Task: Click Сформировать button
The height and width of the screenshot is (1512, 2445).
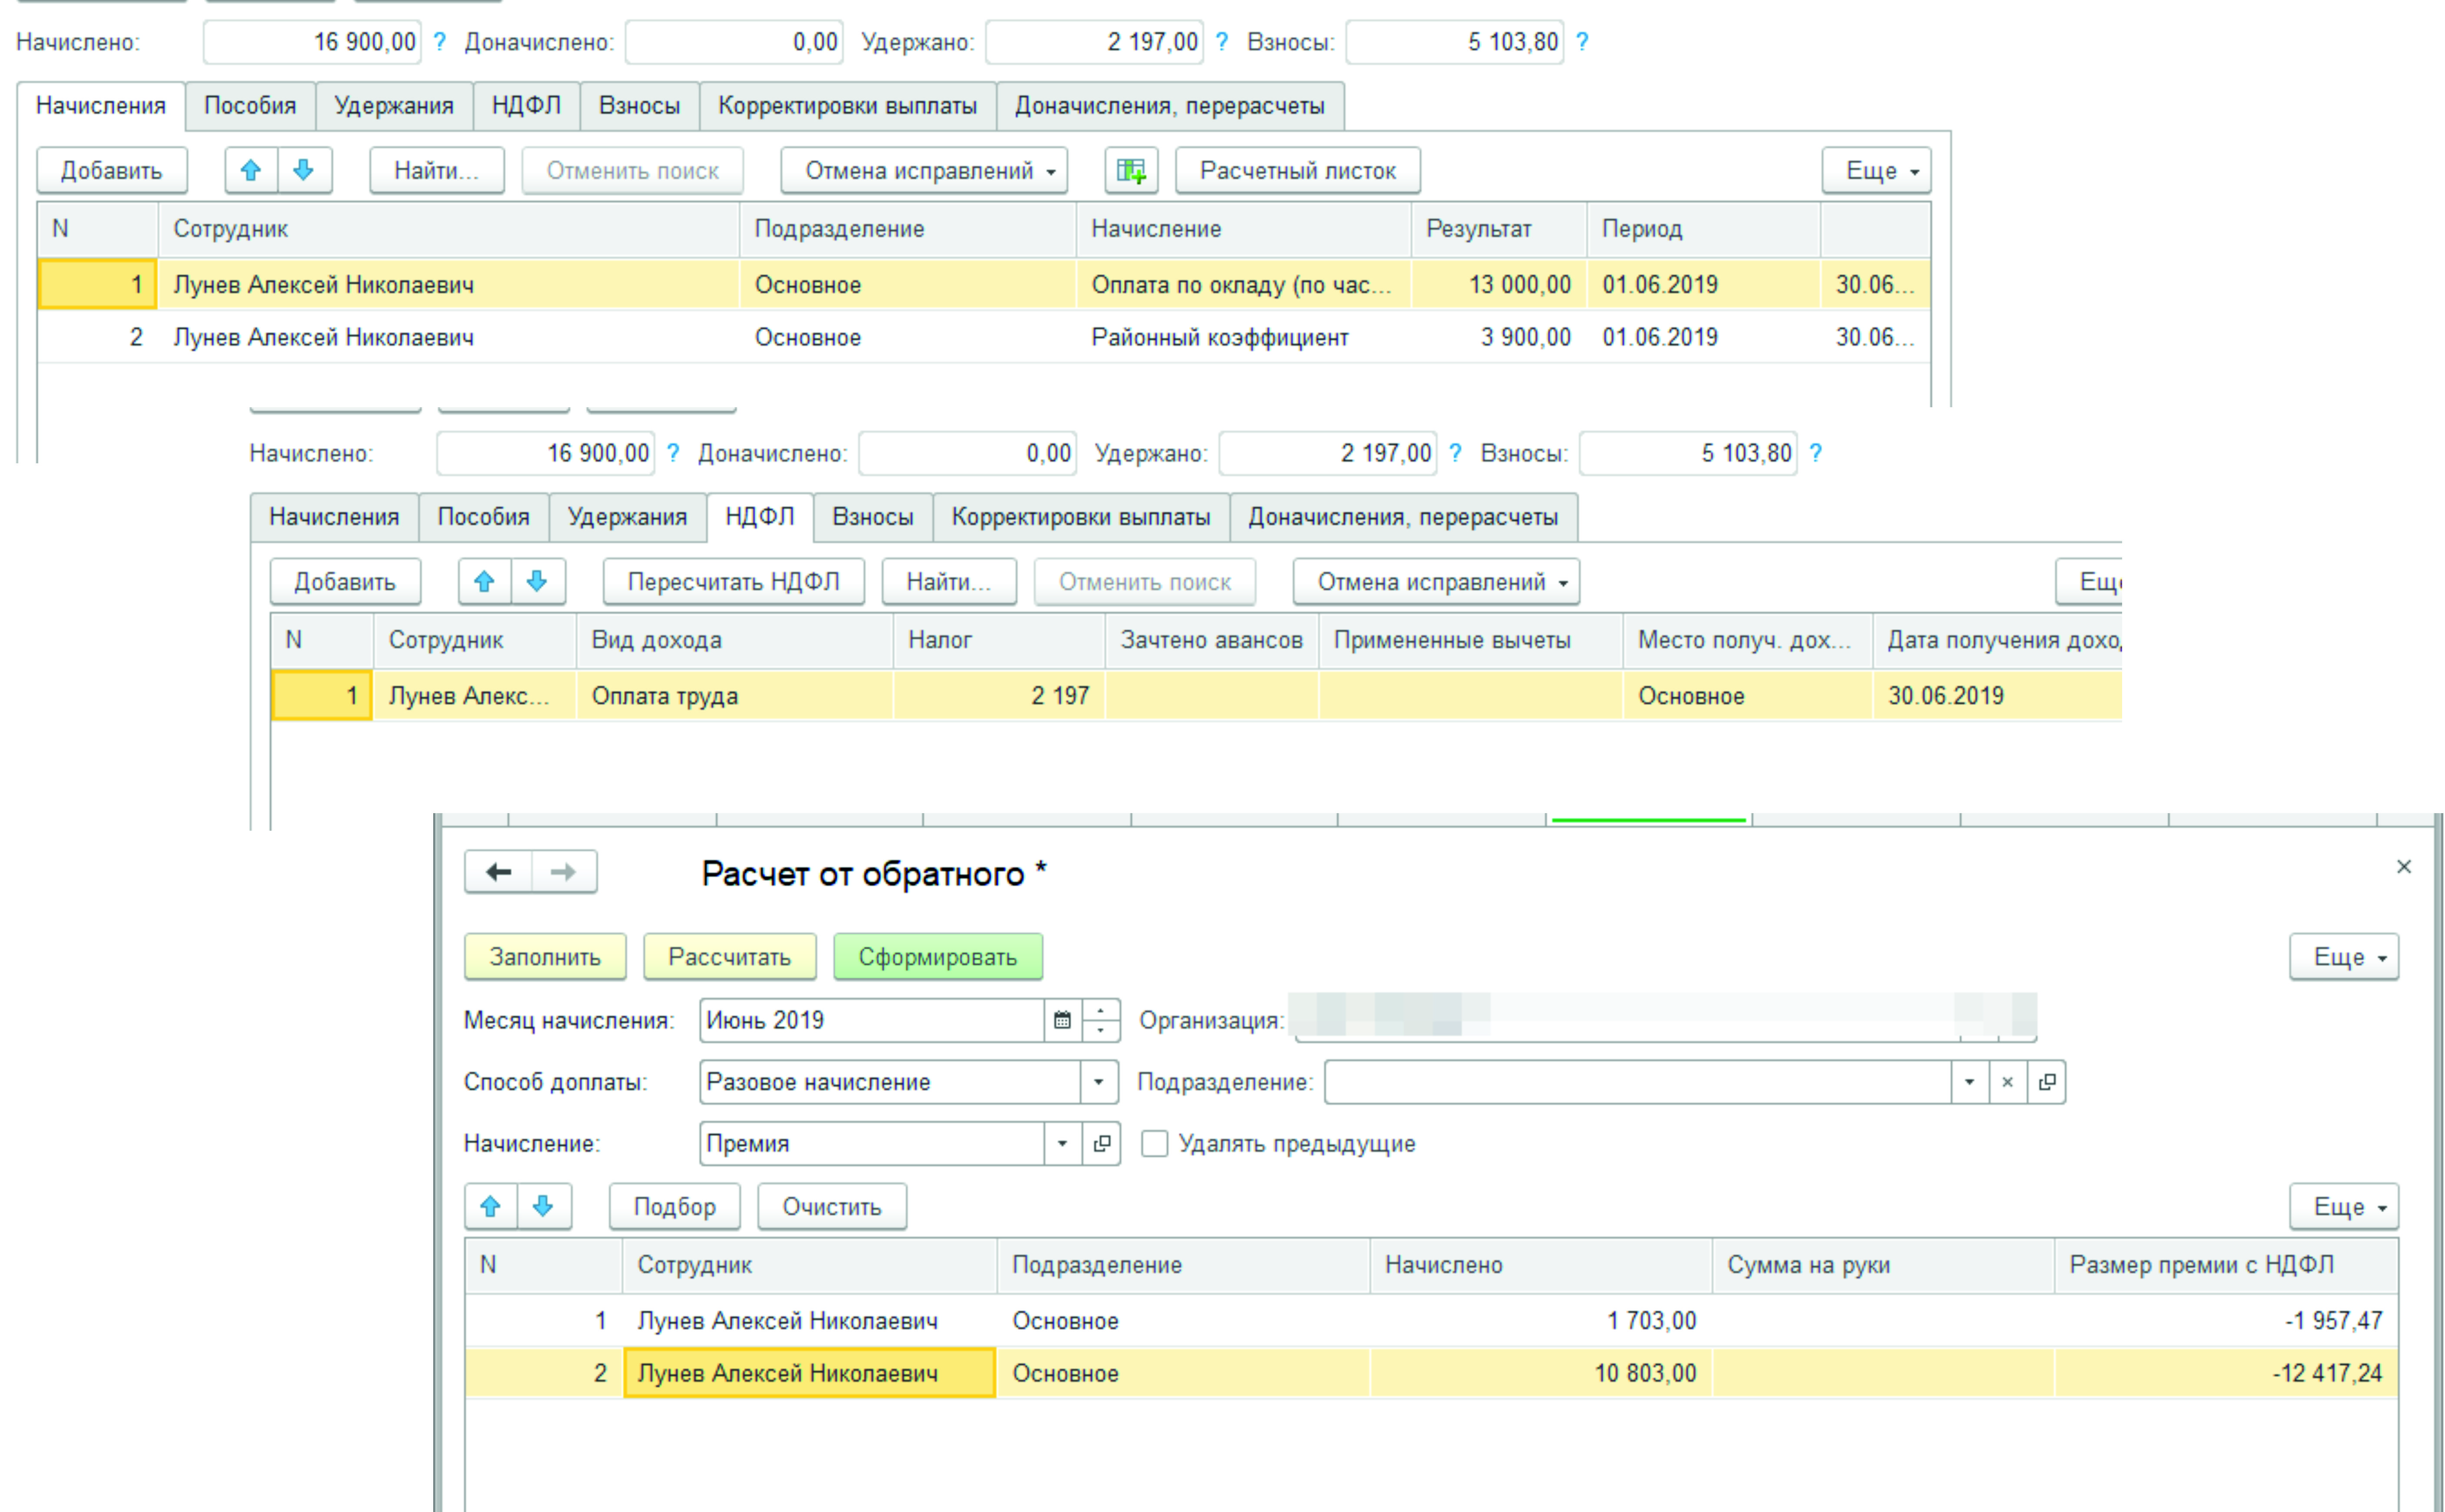Action: pos(938,957)
